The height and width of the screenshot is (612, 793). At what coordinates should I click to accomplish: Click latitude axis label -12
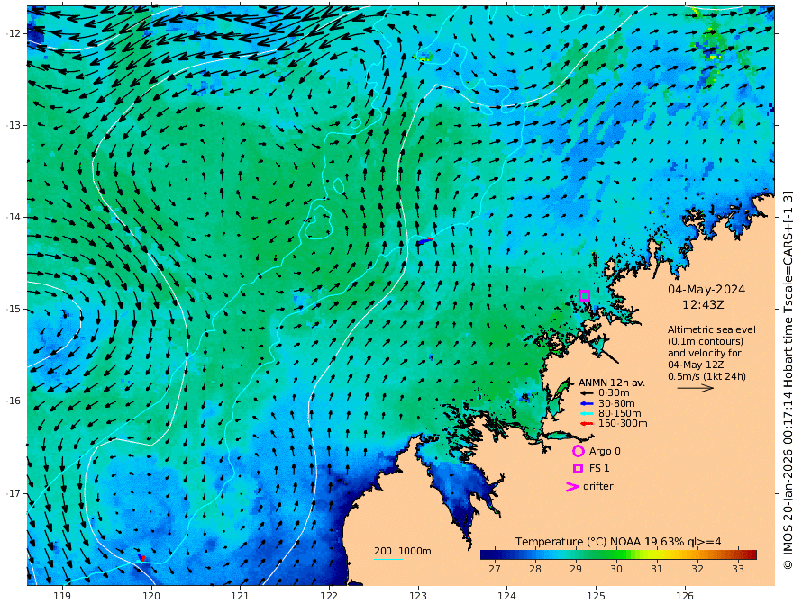tap(13, 33)
